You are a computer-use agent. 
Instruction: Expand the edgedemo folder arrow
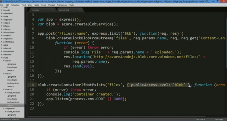2,13
